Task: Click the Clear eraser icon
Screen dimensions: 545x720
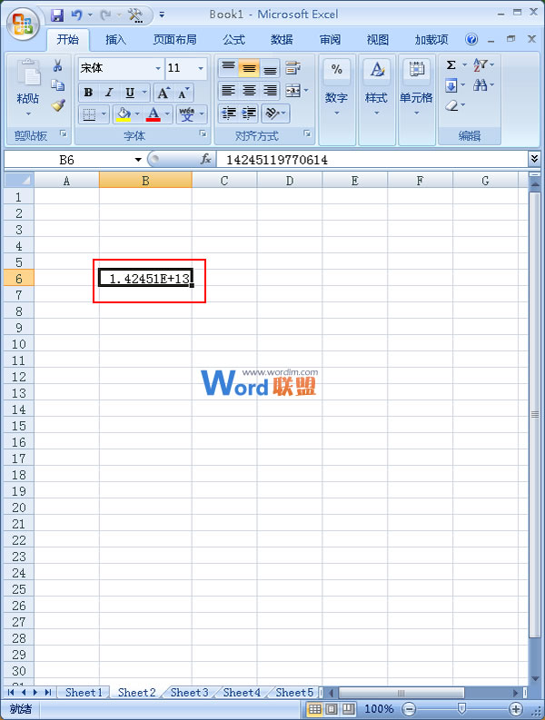Action: pos(451,106)
